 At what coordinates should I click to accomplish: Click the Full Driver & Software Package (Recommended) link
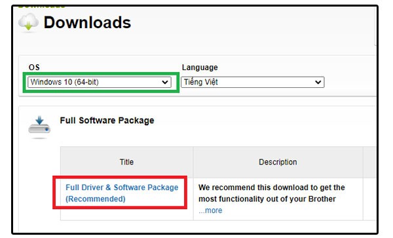(122, 193)
